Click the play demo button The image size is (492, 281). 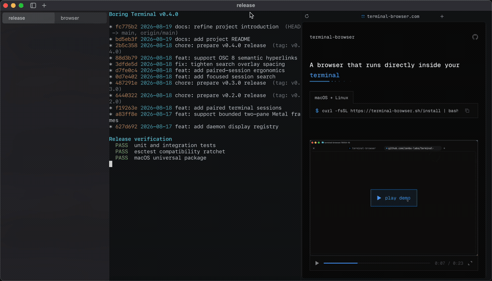tap(394, 198)
